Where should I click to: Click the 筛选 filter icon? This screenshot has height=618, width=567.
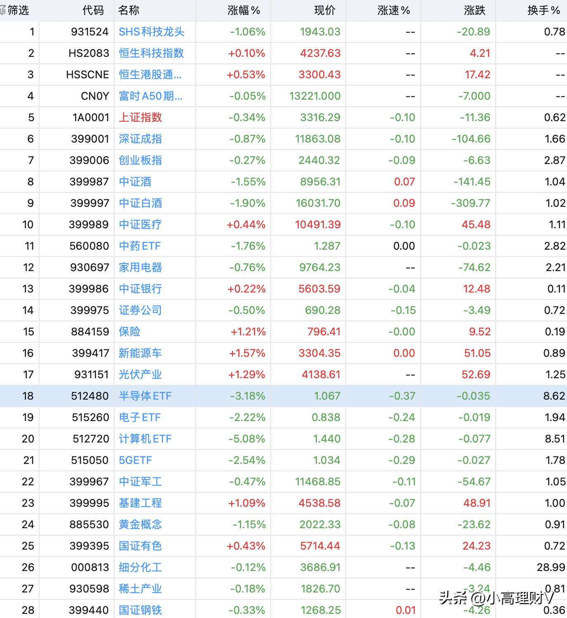tap(3, 10)
